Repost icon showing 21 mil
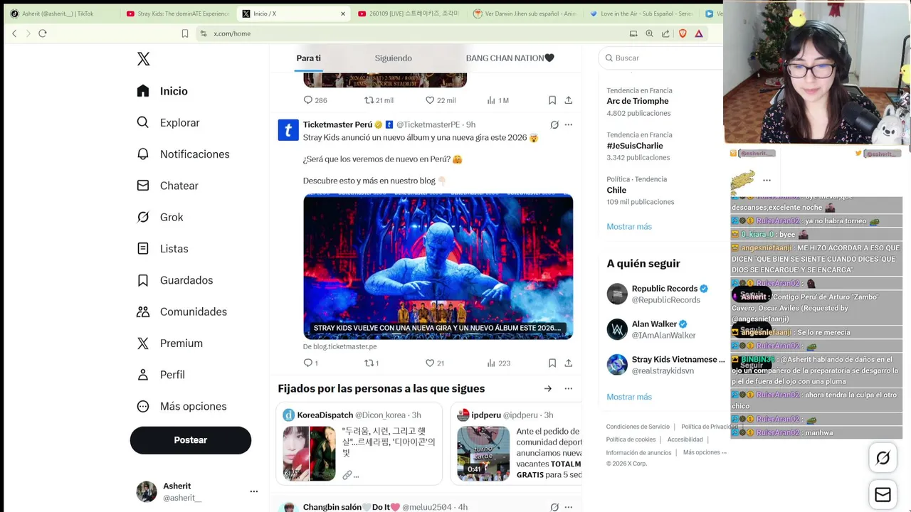Image resolution: width=911 pixels, height=512 pixels. tap(369, 100)
